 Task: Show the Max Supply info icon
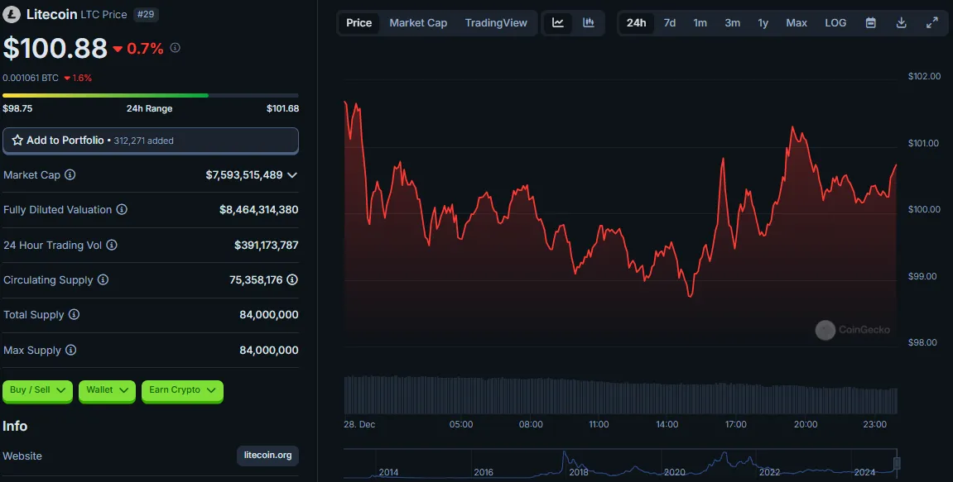click(x=70, y=350)
